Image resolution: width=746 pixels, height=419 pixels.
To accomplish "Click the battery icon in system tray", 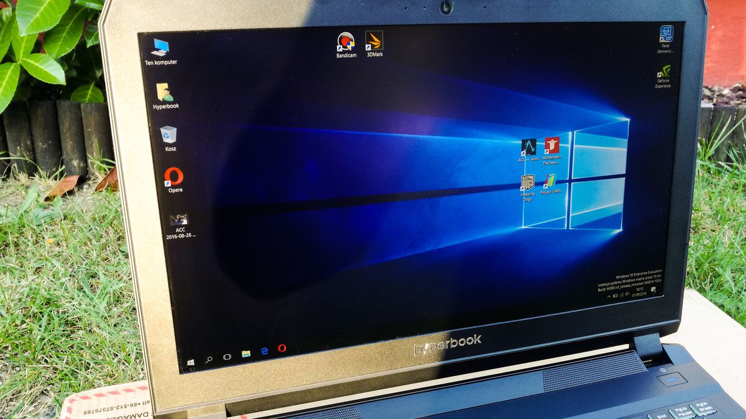I will pos(615,295).
